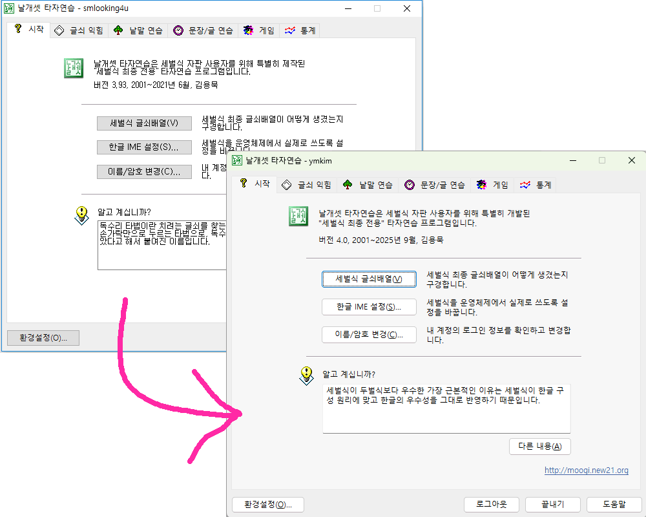Switch to 통계 tab in ymkim window
646x517 pixels.
(535, 185)
